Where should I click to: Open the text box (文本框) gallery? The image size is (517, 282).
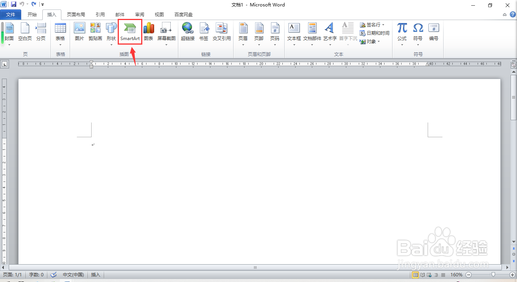pos(294,34)
